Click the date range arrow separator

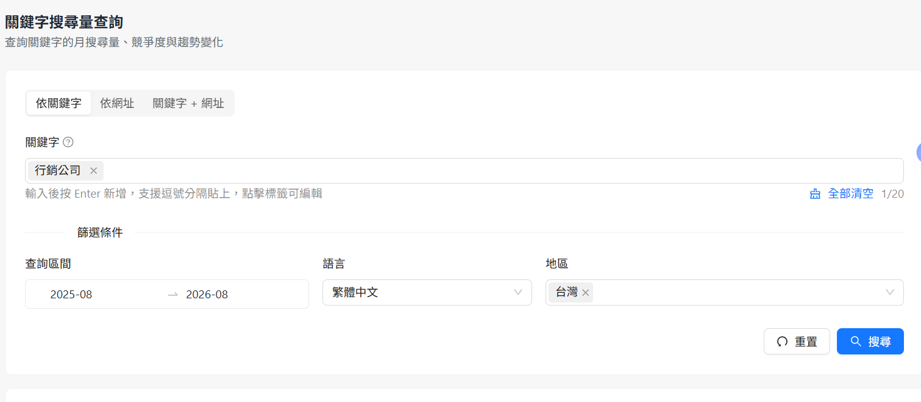(x=173, y=295)
